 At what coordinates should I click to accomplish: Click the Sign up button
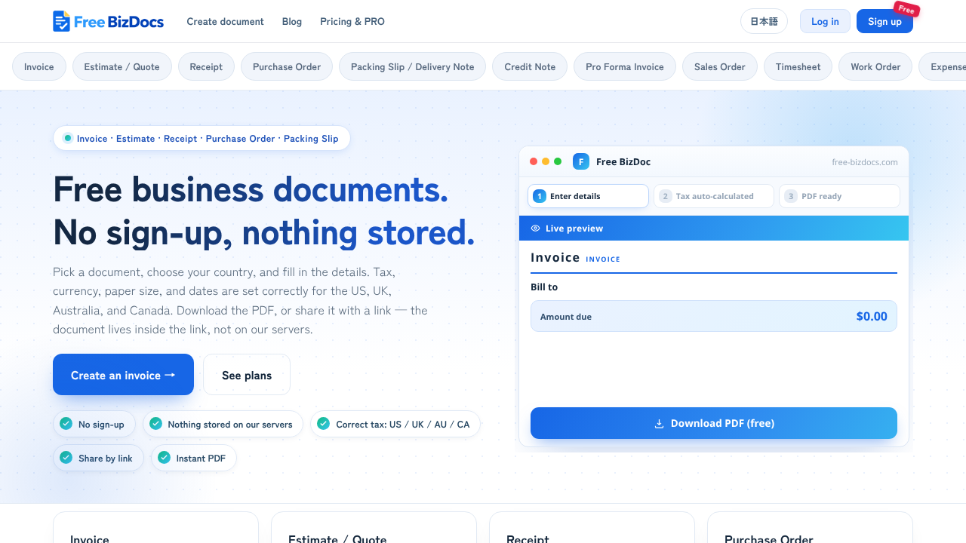(884, 21)
